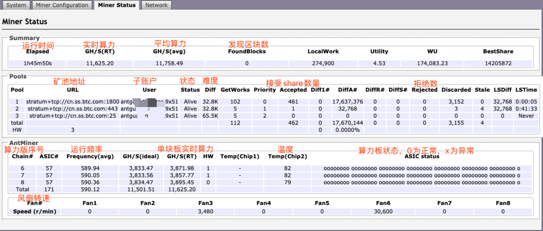Select the Miner Status tab
The image size is (543, 231).
[117, 5]
